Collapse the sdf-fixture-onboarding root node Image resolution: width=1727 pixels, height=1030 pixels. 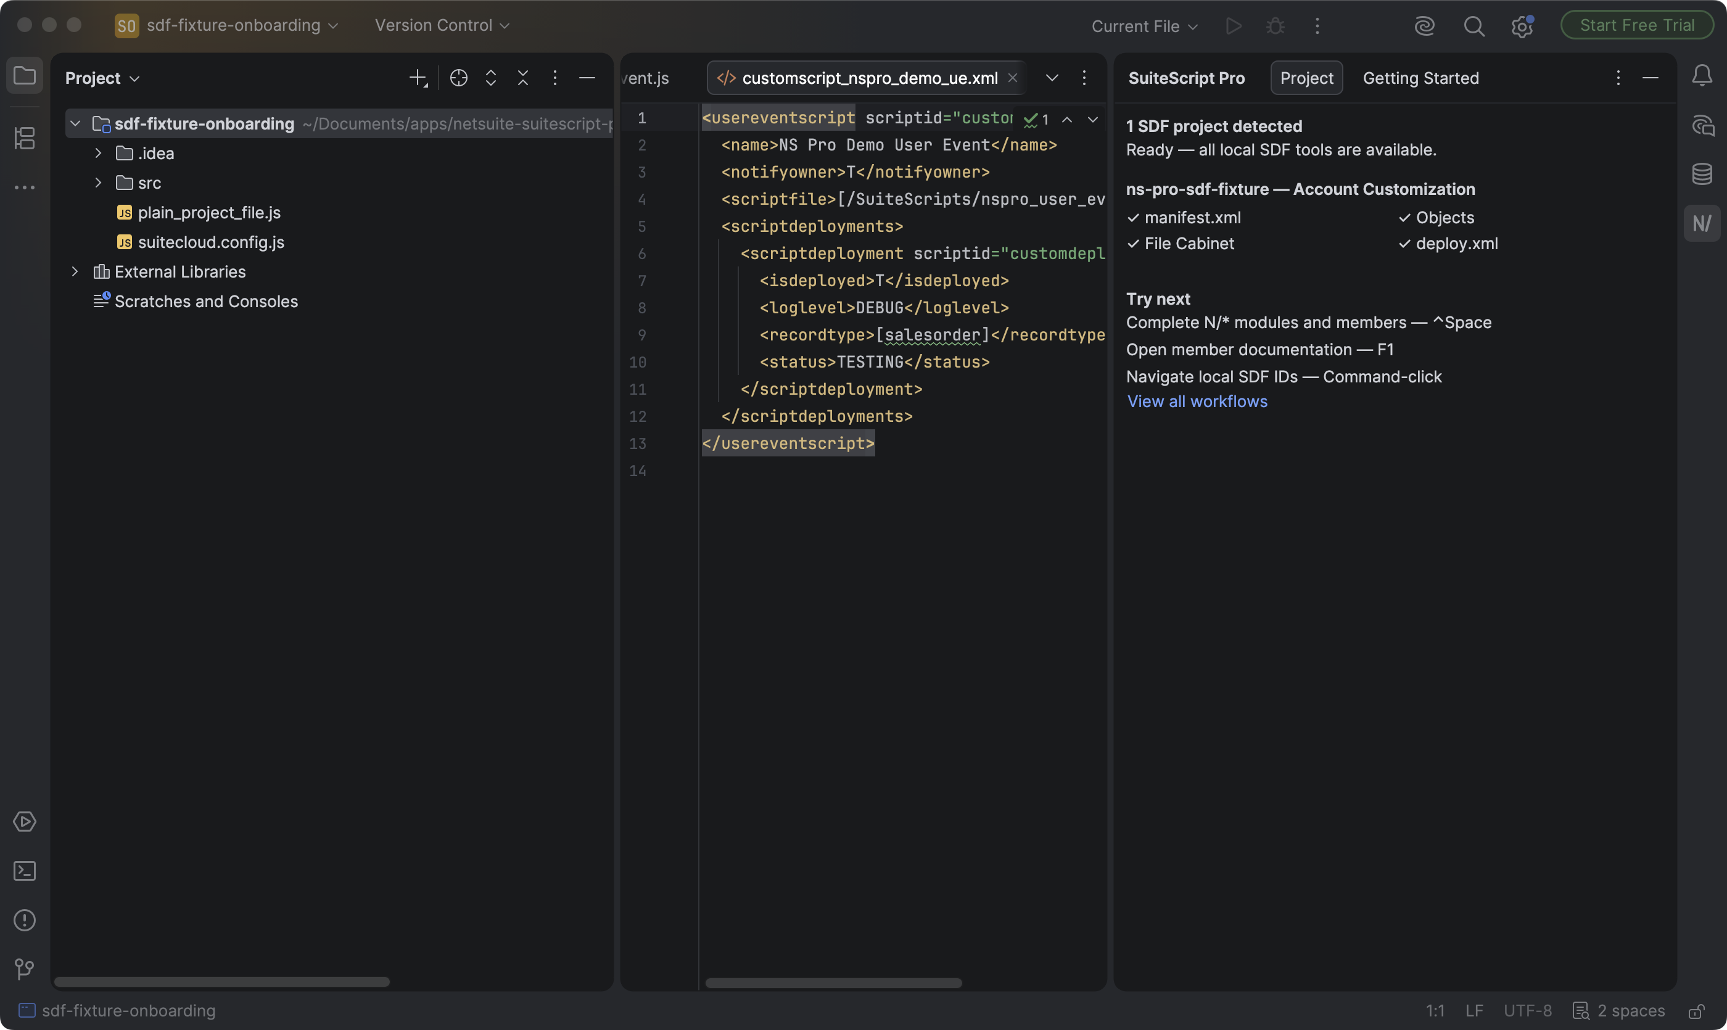click(x=75, y=123)
